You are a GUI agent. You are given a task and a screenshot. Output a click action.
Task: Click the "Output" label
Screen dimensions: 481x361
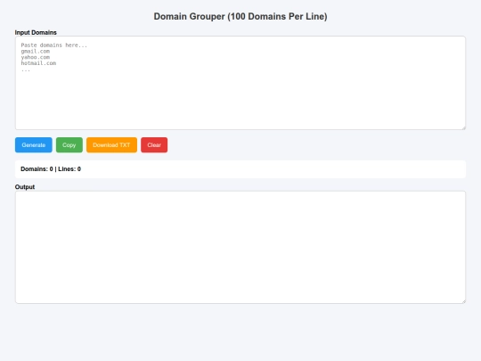point(25,187)
